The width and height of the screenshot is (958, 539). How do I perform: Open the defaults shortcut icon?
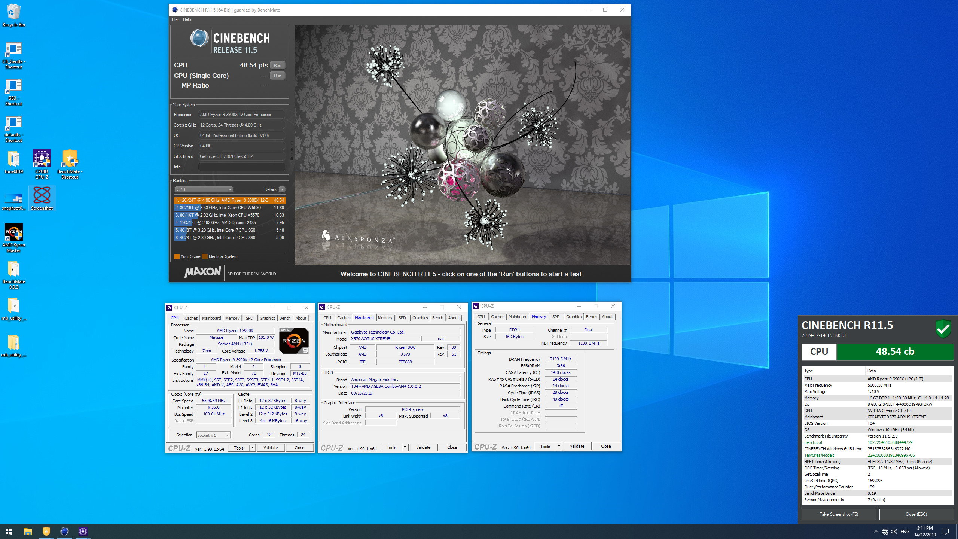(14, 129)
